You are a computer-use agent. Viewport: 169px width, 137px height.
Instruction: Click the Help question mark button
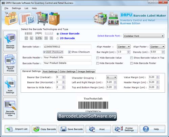click(x=152, y=129)
